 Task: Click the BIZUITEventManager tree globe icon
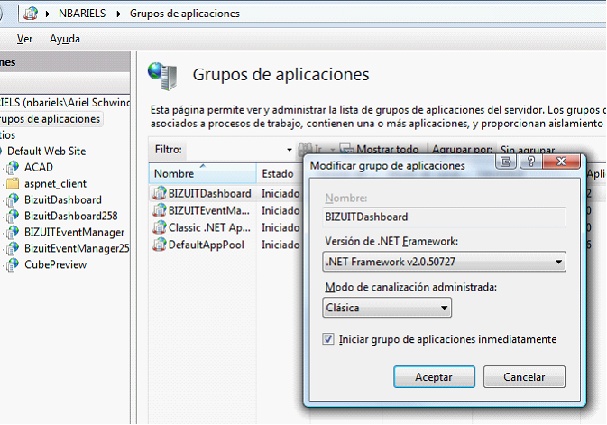click(13, 232)
